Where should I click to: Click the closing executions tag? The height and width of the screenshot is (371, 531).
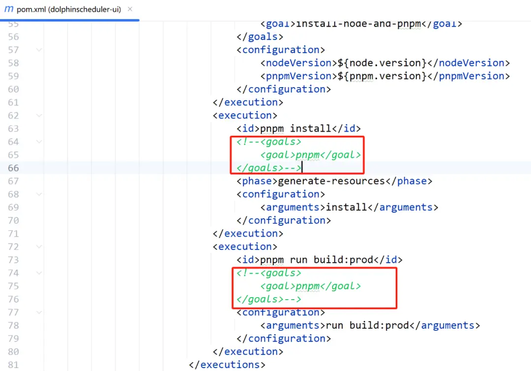(x=227, y=365)
